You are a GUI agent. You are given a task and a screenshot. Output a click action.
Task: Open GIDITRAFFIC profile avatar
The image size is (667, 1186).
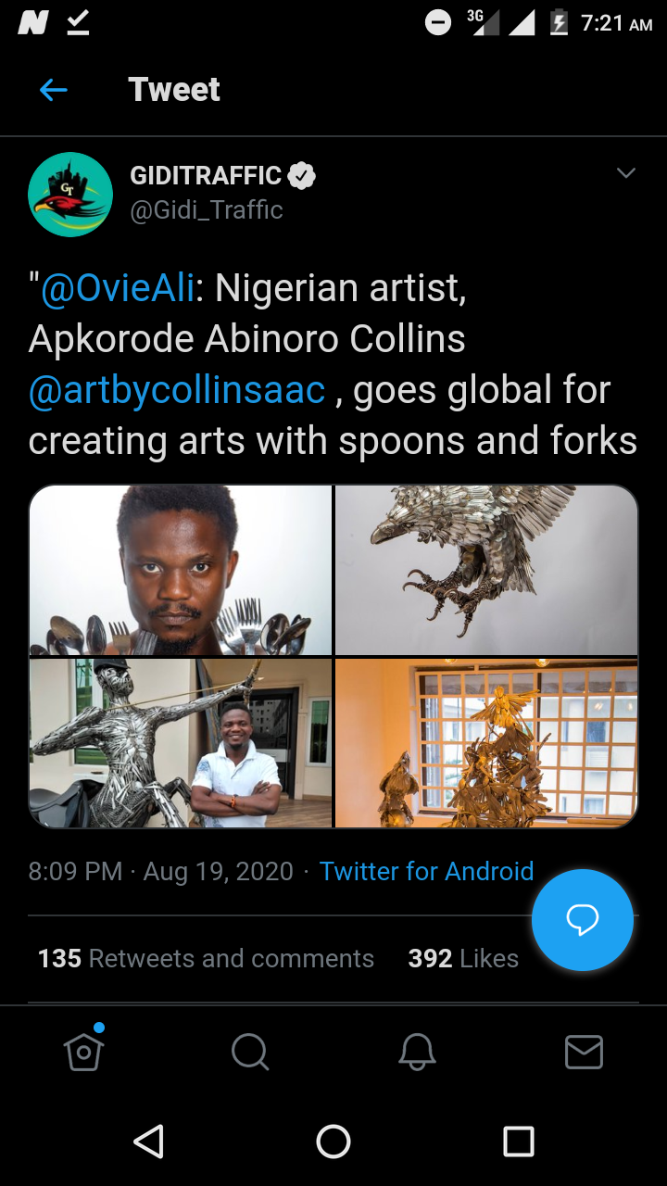pyautogui.click(x=70, y=195)
